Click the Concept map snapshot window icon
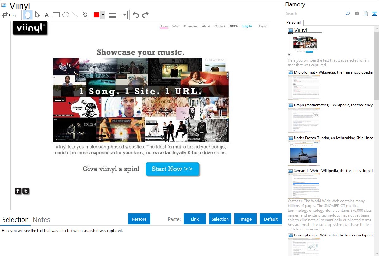379x256 pixels. [290, 235]
